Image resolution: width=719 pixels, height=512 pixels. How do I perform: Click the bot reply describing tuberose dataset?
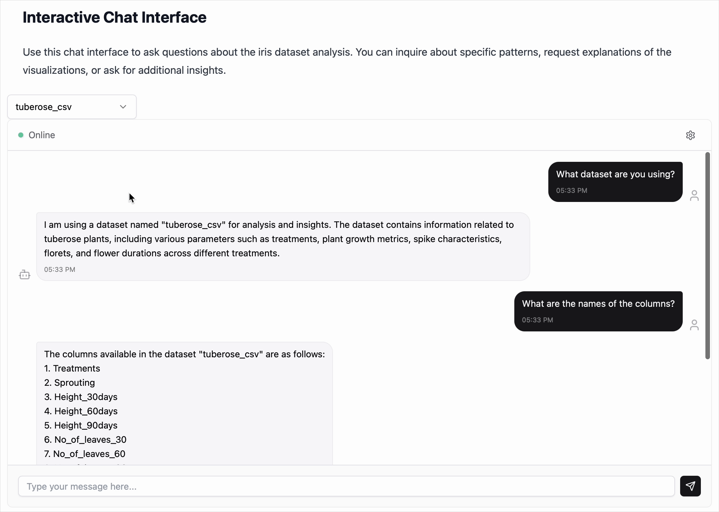[283, 239]
